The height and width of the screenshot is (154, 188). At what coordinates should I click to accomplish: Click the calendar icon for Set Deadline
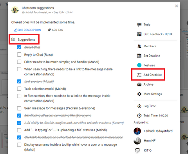click(139, 56)
